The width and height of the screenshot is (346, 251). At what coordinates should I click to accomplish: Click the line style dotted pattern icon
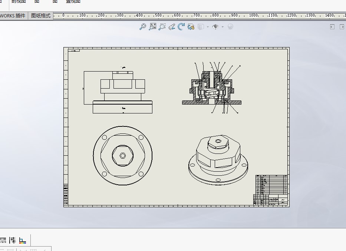tap(3, 240)
